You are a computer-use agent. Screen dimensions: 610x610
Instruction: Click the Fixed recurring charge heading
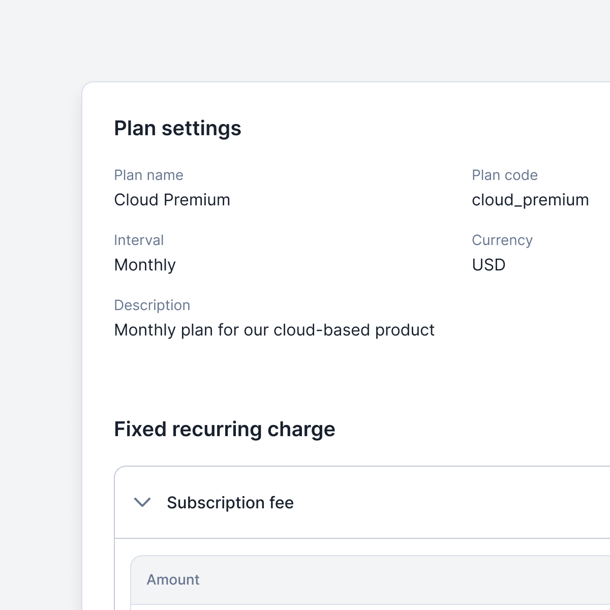[x=224, y=429]
